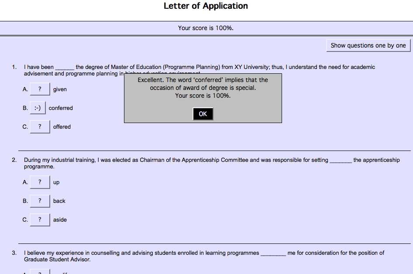The width and height of the screenshot is (413, 274).
Task: Click the 'Letter of Application' heading
Action: pyautogui.click(x=206, y=6)
